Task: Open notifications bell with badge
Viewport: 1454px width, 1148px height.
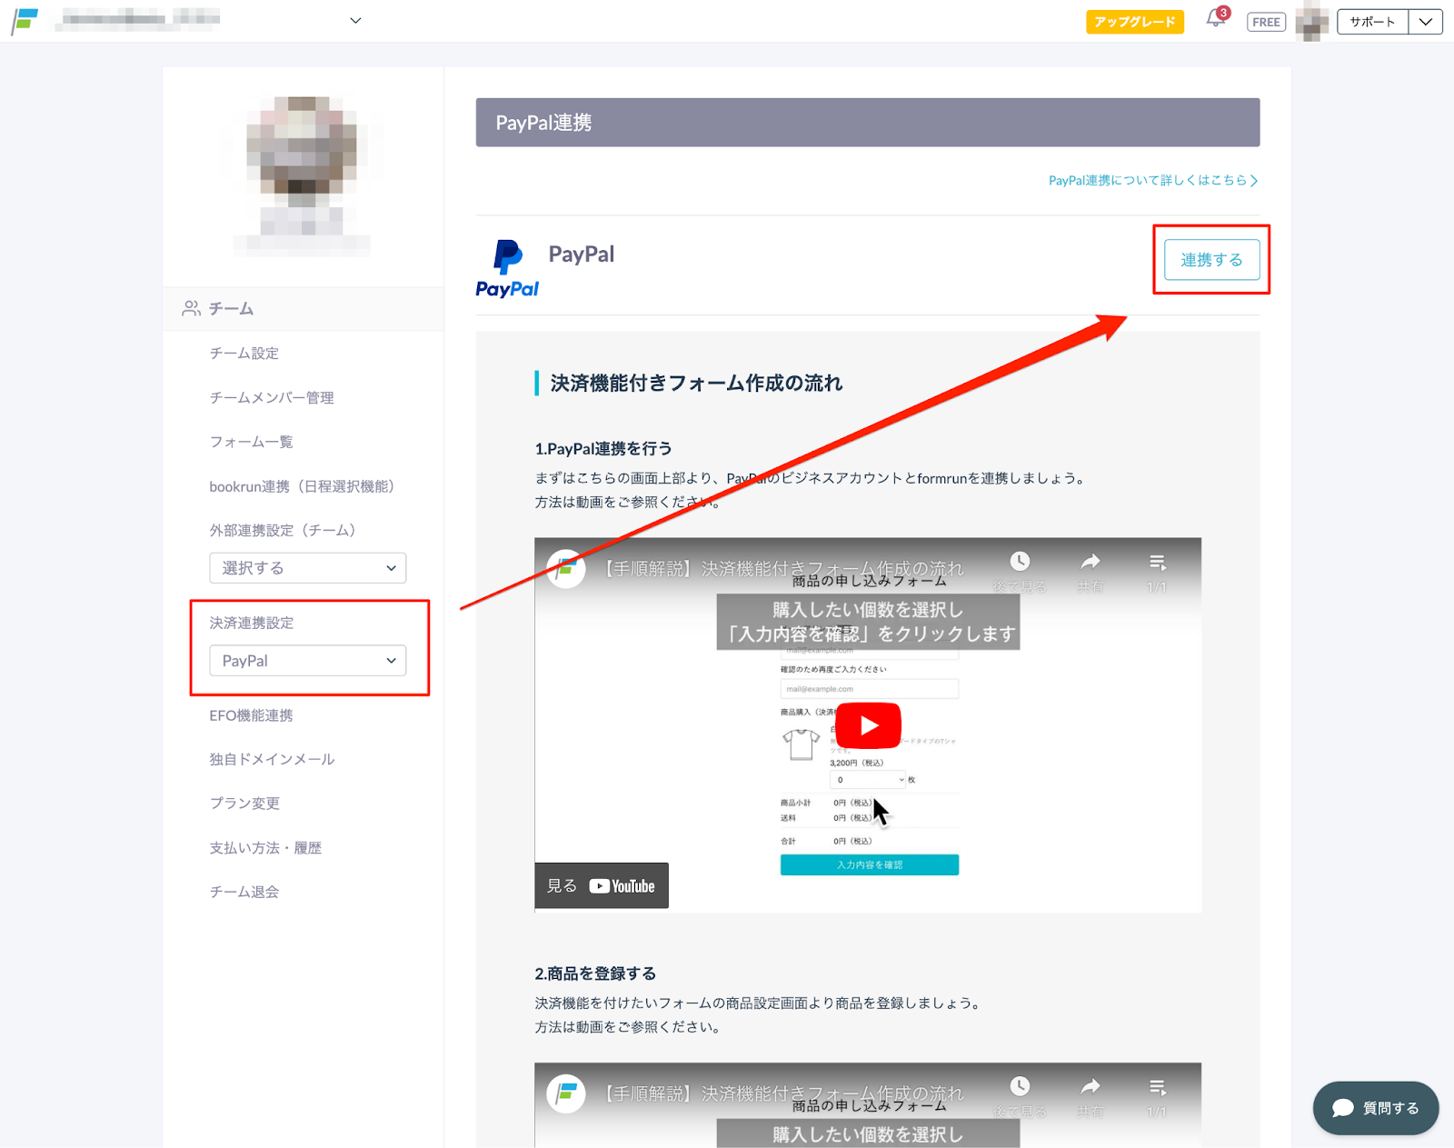Action: pyautogui.click(x=1217, y=18)
